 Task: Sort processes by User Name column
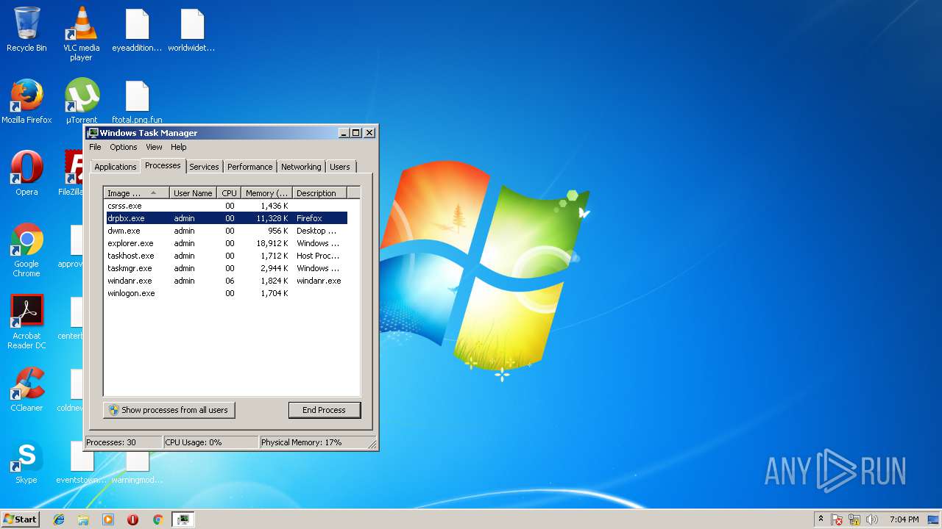click(x=193, y=193)
